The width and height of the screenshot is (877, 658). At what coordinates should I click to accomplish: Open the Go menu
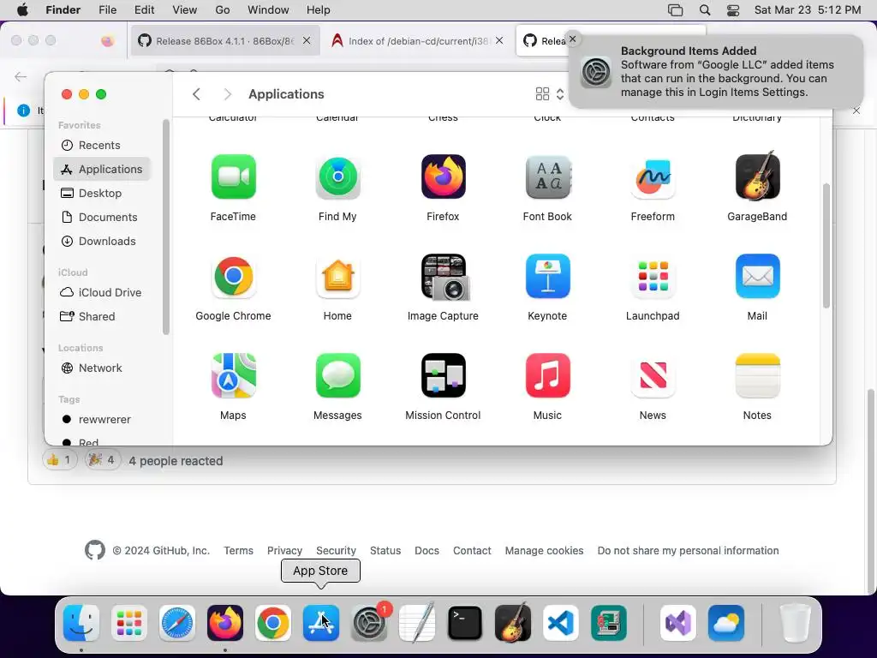222,10
